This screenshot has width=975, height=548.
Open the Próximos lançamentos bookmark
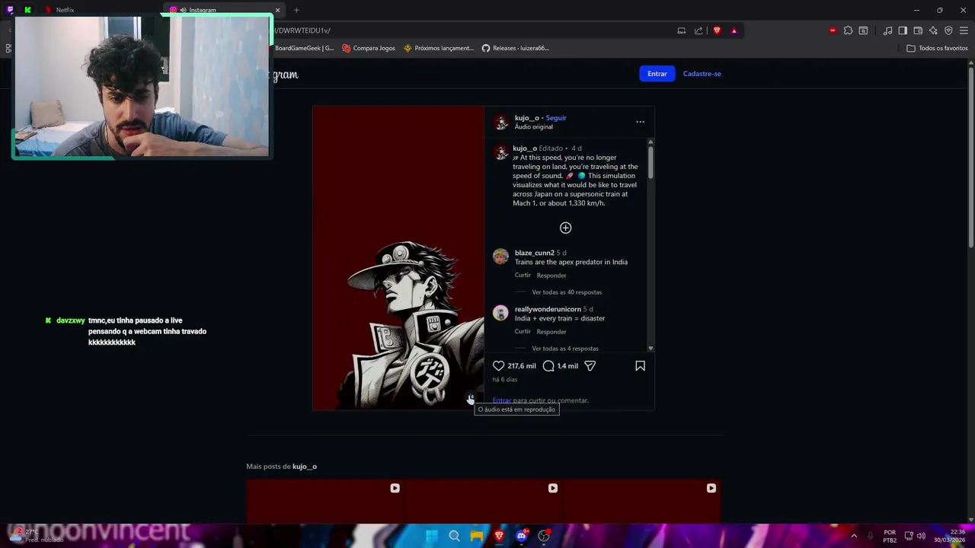coord(439,48)
